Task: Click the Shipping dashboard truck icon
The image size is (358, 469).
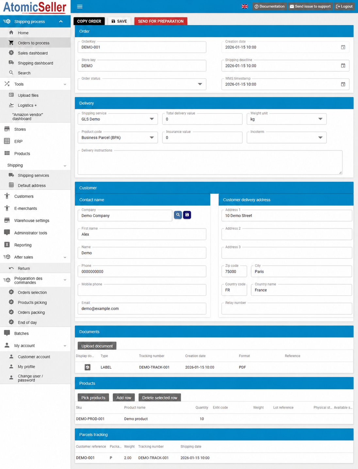Action: (x=11, y=63)
